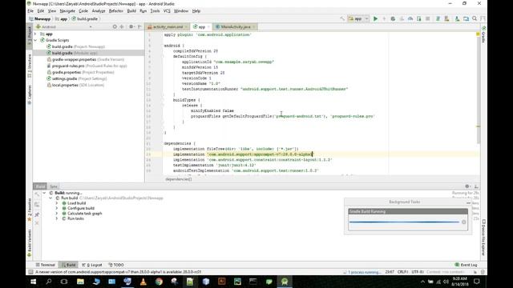This screenshot has width=513, height=288.
Task: Click the hide icon of Build panel
Action: coord(476,186)
